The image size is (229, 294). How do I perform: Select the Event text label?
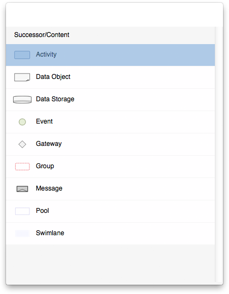pyautogui.click(x=44, y=121)
